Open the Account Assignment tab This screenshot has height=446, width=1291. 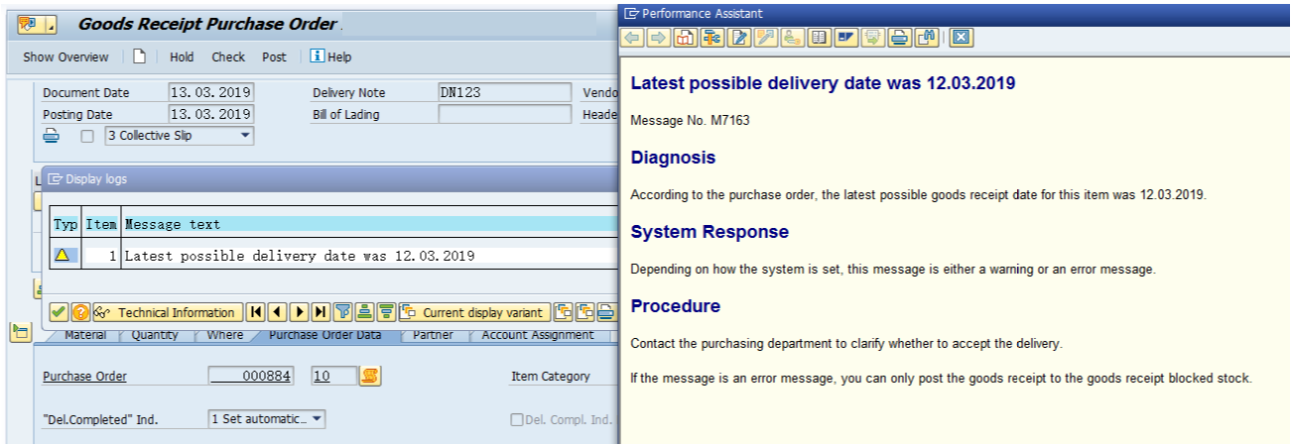537,335
